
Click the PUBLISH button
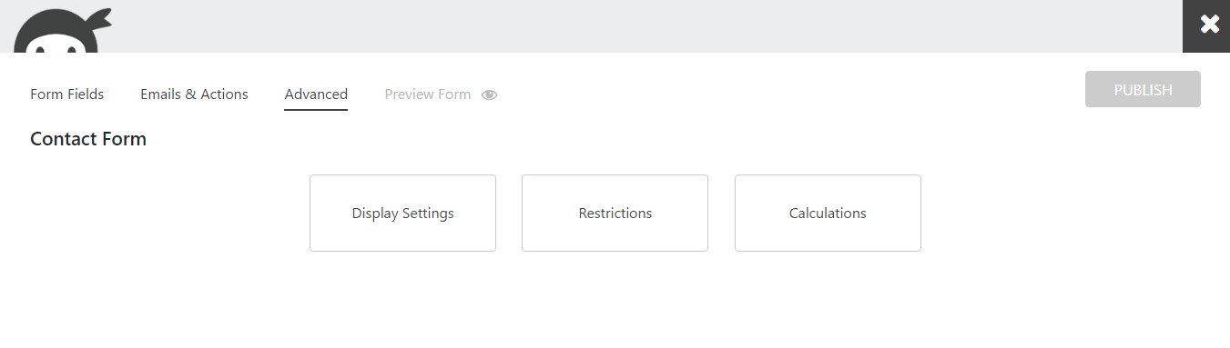[x=1143, y=89]
